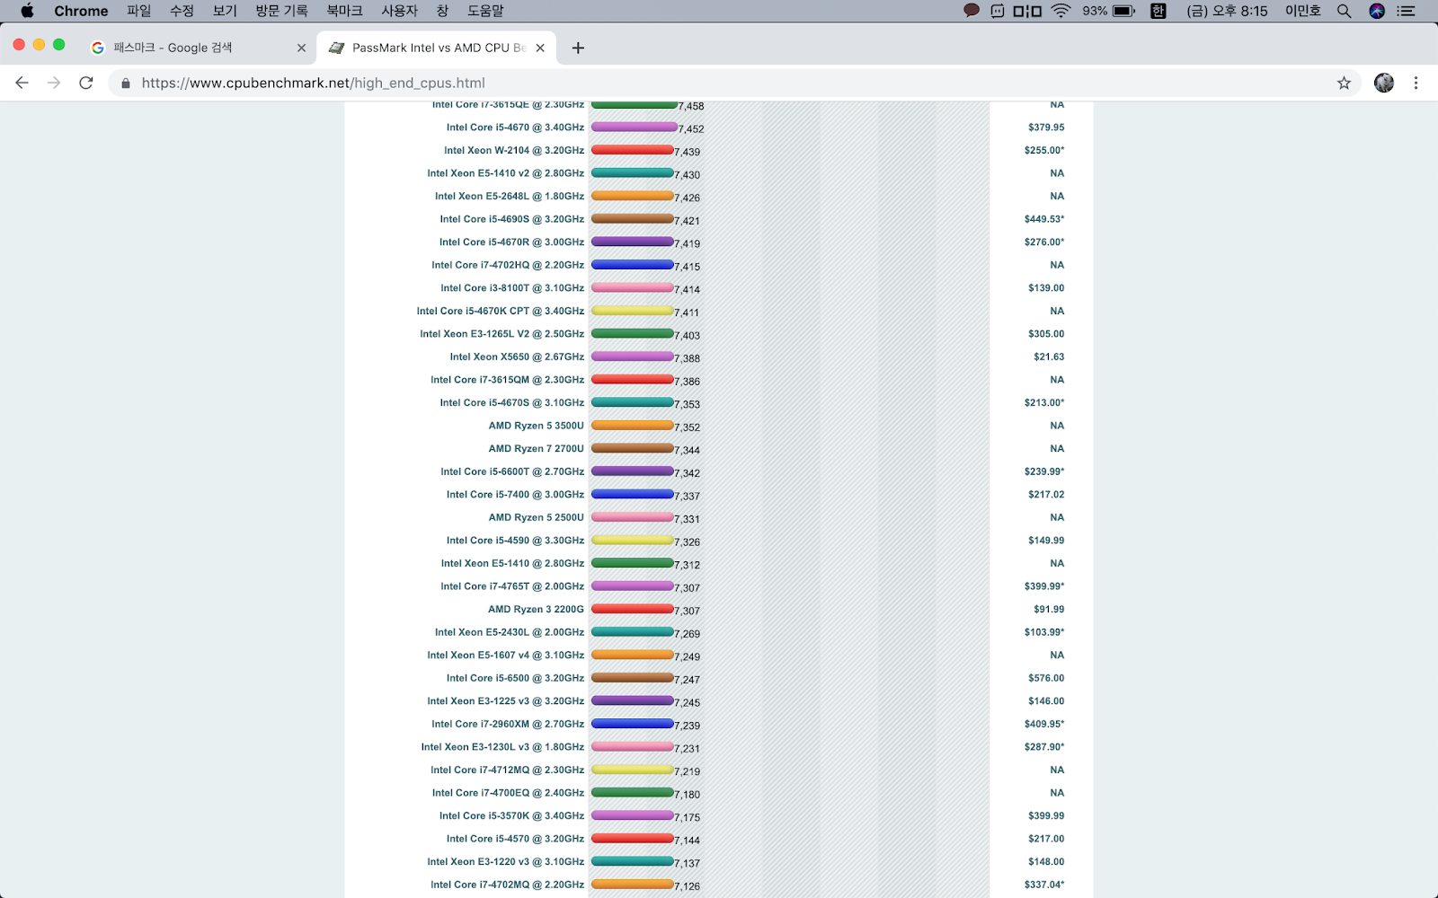The width and height of the screenshot is (1438, 898).
Task: Select the 7,439 score value
Action: tap(688, 153)
